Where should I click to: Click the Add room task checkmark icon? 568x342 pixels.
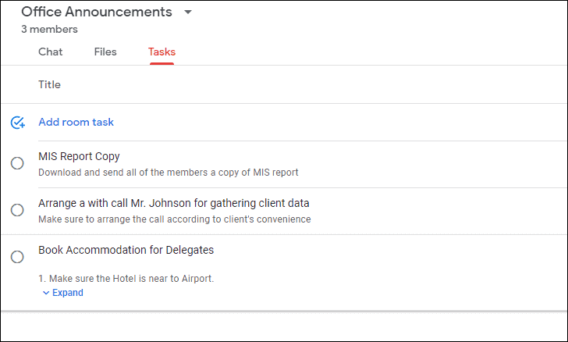coord(17,123)
